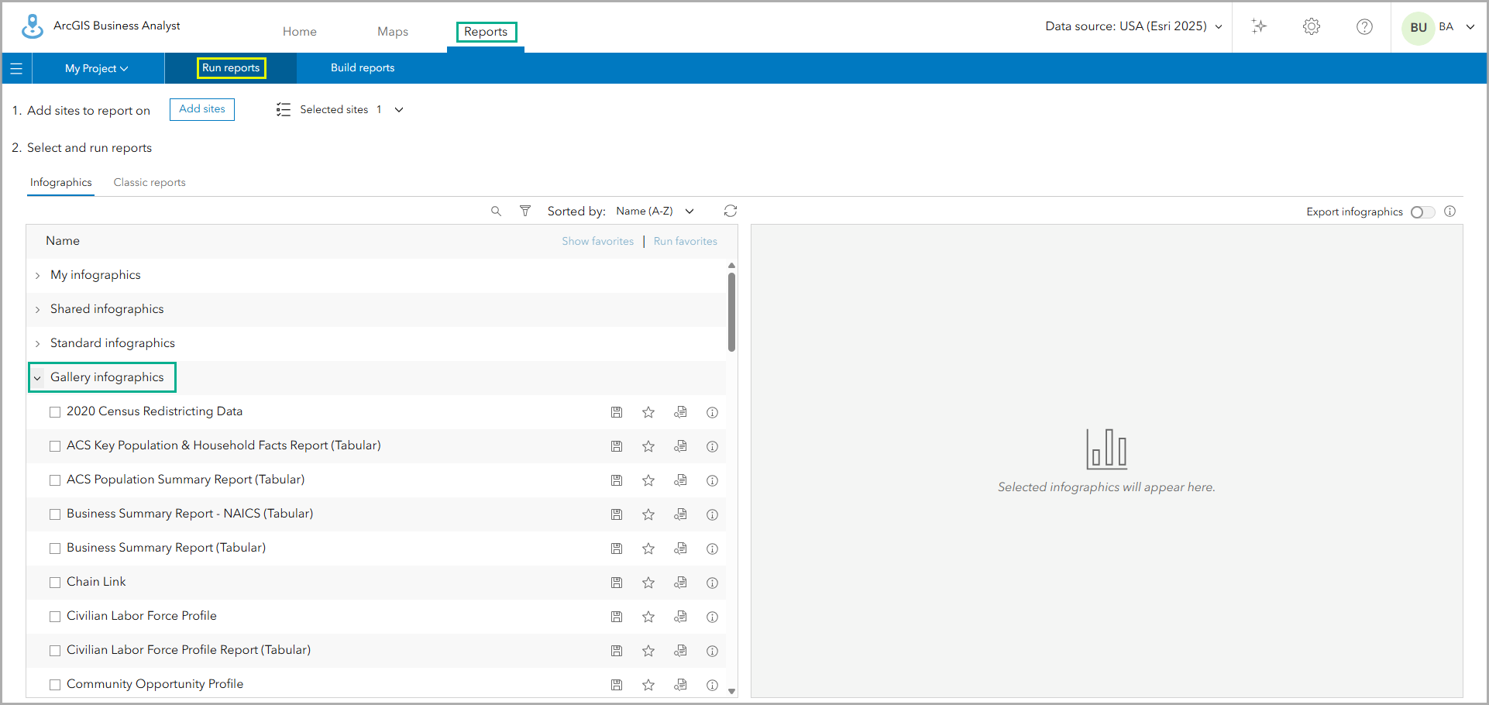Save the Chain Link infographic
1489x705 pixels.
click(617, 583)
